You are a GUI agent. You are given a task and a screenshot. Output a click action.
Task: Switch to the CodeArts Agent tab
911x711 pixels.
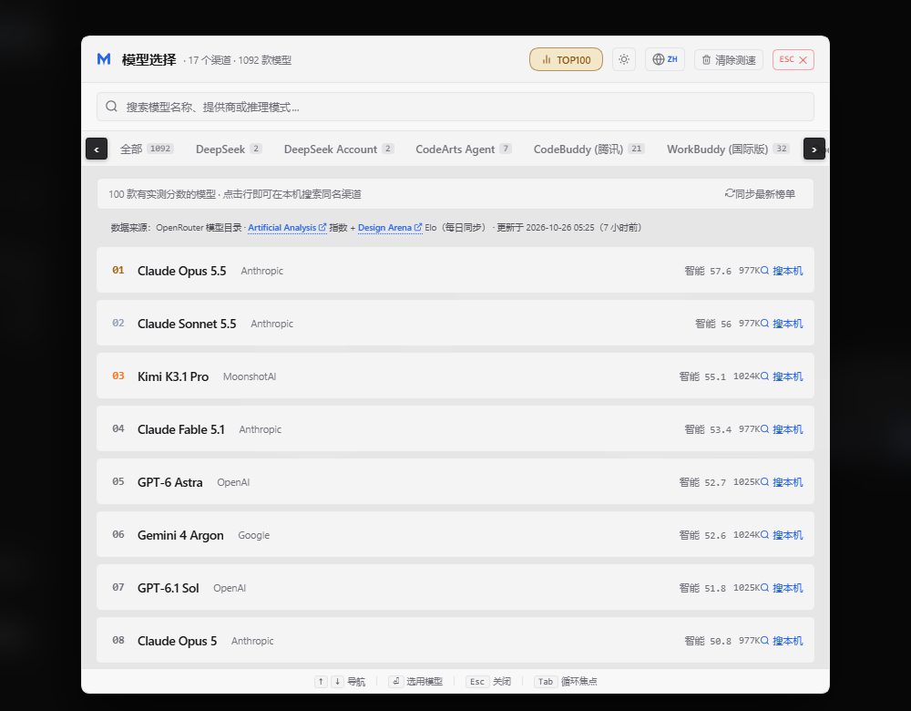click(x=463, y=149)
